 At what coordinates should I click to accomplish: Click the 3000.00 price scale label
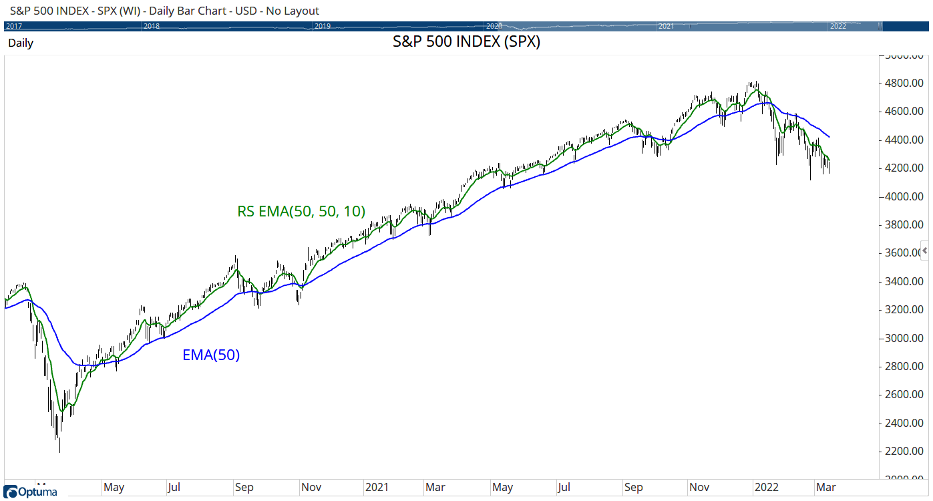tap(904, 339)
